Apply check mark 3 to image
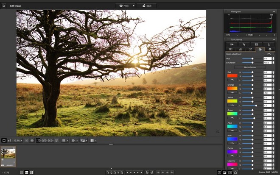This screenshot has height=175, width=280. point(115,172)
